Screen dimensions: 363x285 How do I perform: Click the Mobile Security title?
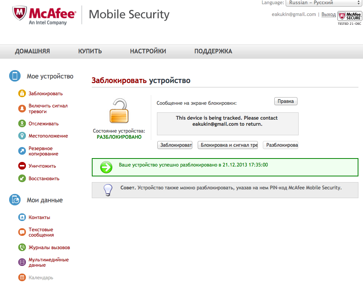point(129,14)
